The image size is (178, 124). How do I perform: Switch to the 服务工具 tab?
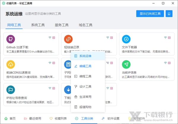[x=62, y=25]
